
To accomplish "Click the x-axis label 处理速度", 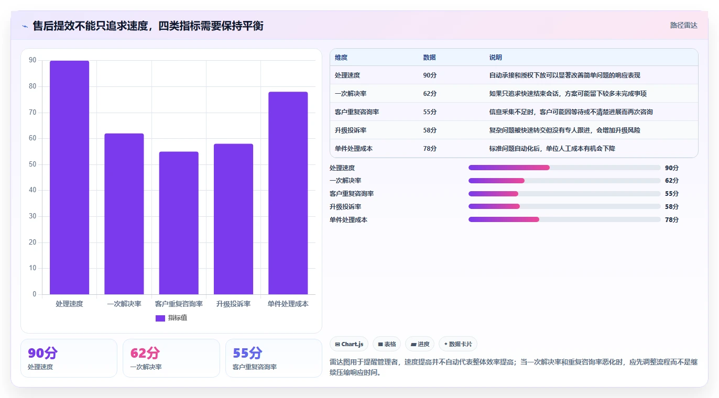I will pyautogui.click(x=69, y=304).
